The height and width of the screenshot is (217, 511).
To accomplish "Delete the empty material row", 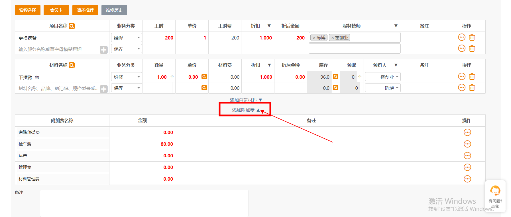I will 472,87.
